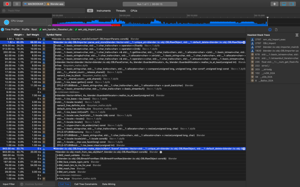Expand the operator>>(float&) row
300x187 pixels.
click(56, 46)
